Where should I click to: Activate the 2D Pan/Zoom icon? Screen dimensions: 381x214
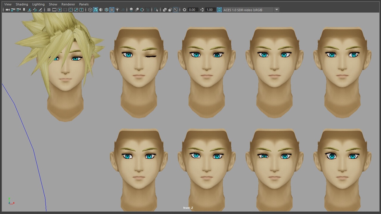tap(35, 10)
